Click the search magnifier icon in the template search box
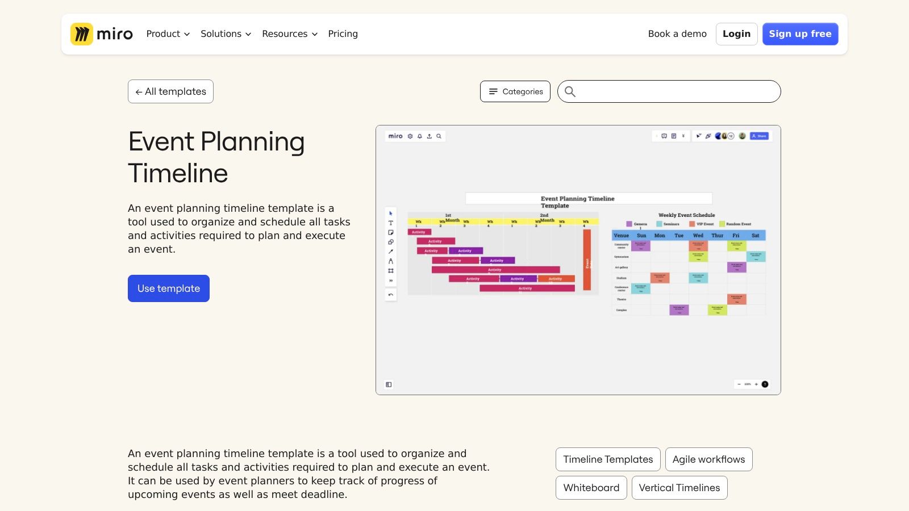Image resolution: width=909 pixels, height=511 pixels. 570,91
